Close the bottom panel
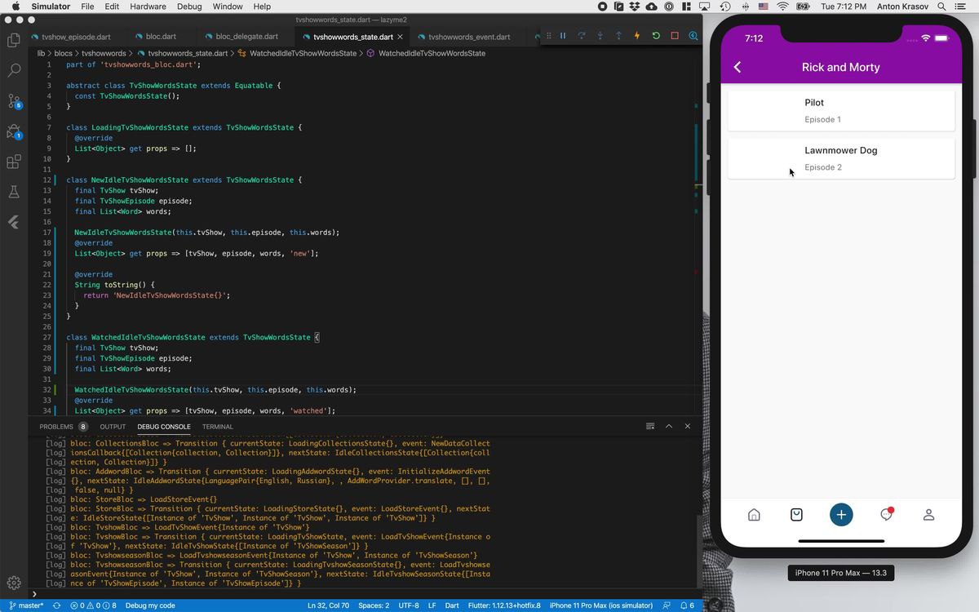979x612 pixels. 688,426
